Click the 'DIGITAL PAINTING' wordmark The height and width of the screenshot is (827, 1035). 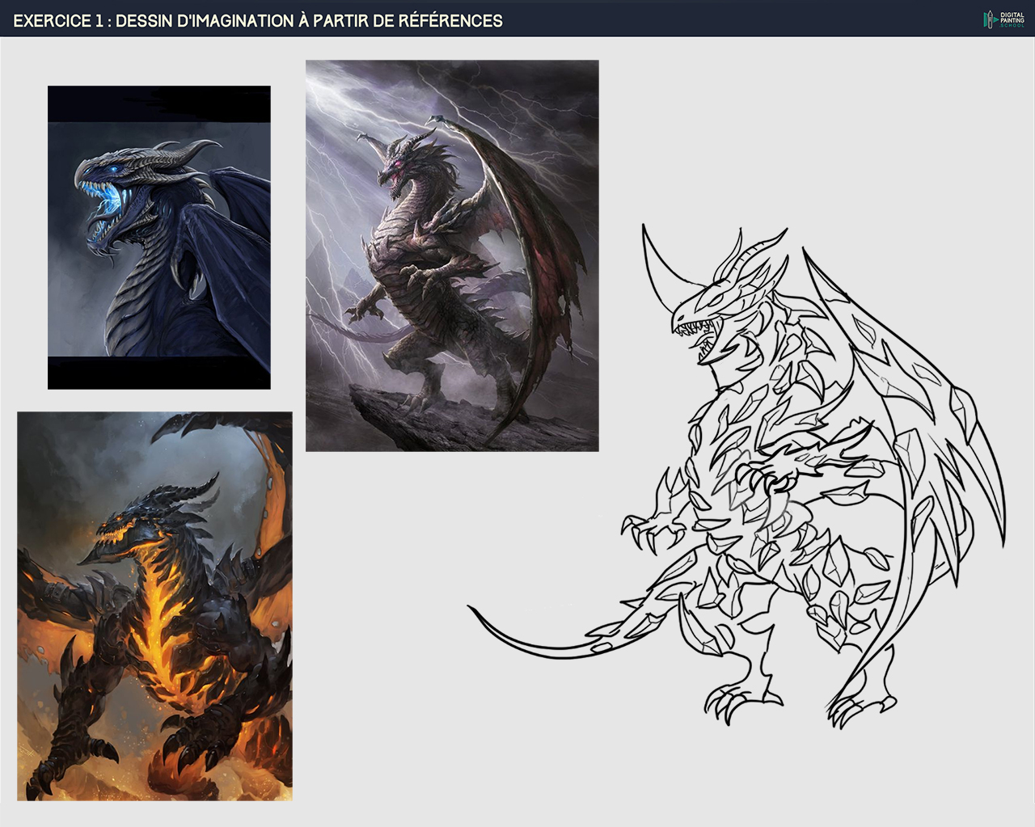click(1012, 16)
